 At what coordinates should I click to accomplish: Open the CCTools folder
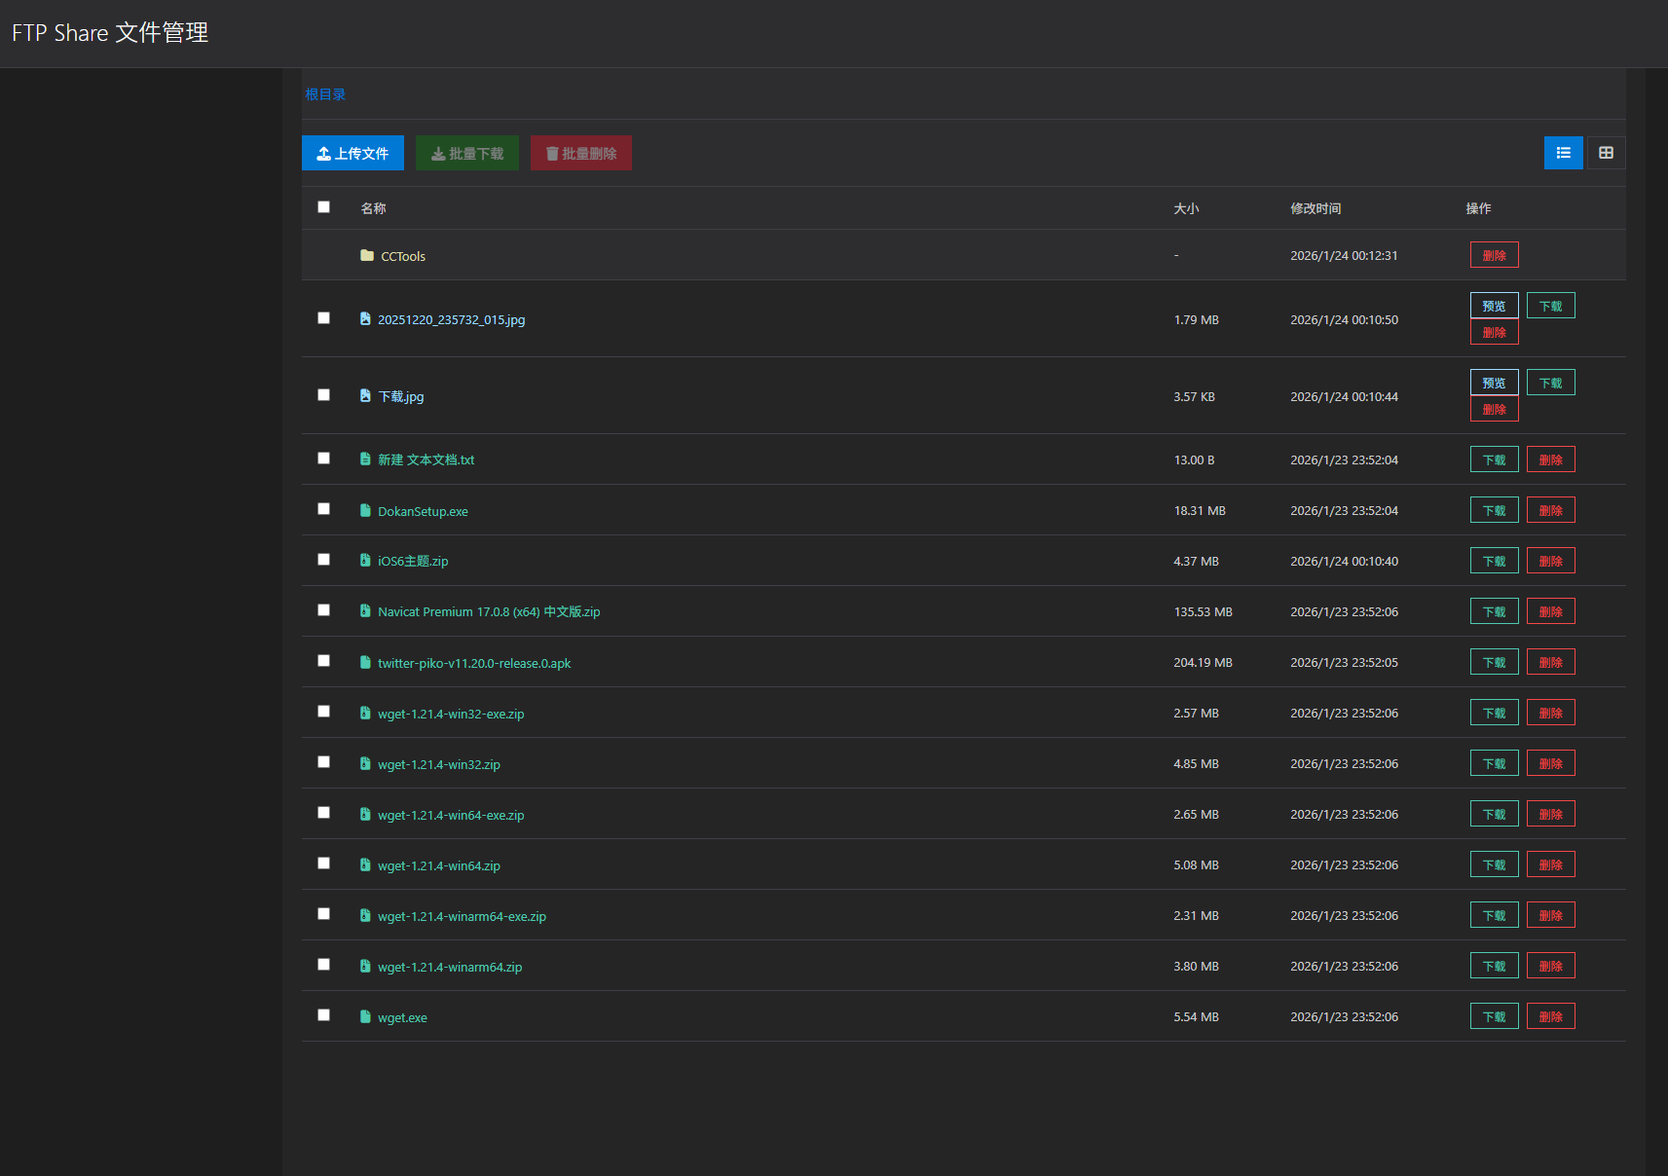[403, 257]
